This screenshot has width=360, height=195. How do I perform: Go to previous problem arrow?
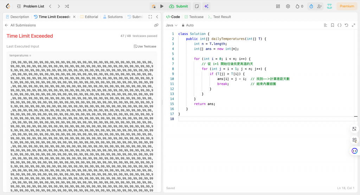(50, 6)
